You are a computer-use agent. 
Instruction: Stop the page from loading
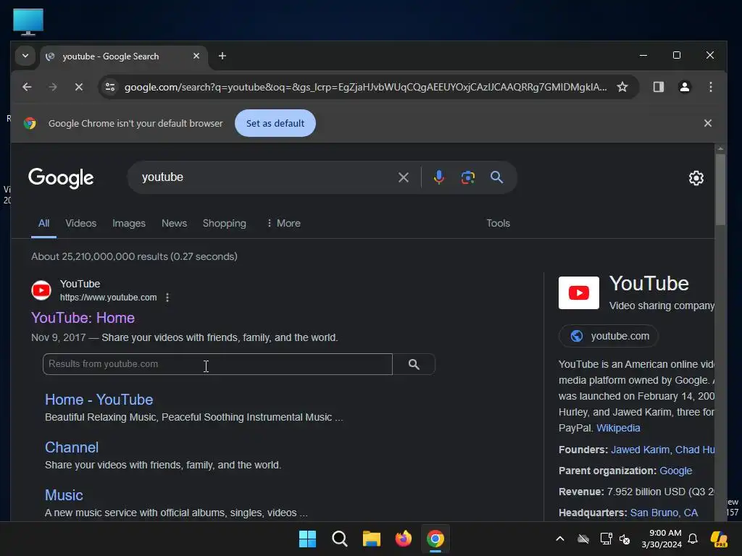tap(78, 87)
